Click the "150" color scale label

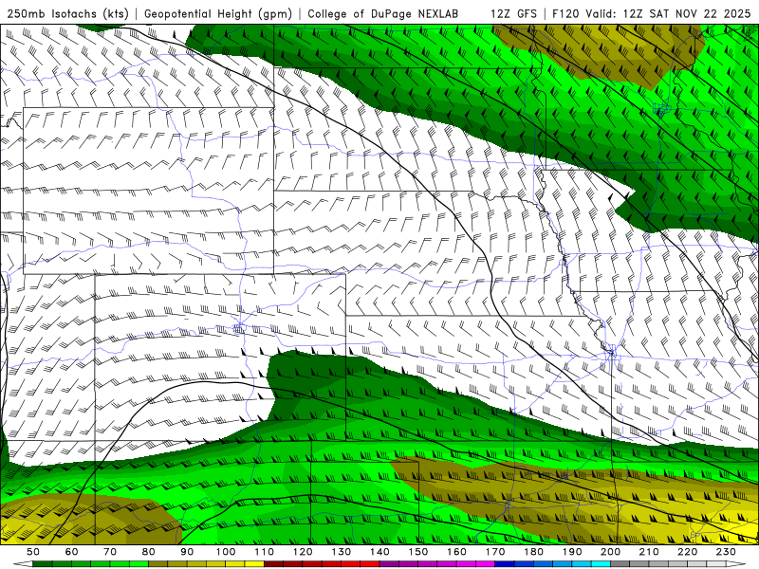418,552
